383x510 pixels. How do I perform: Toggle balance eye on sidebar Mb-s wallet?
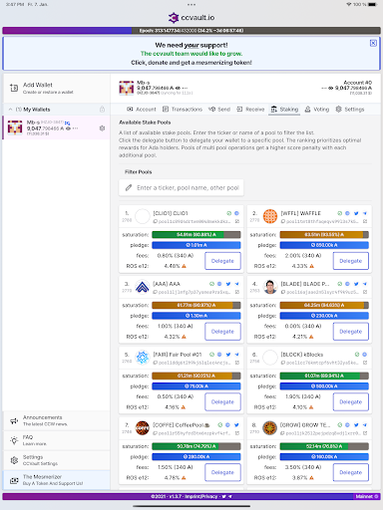point(68,128)
